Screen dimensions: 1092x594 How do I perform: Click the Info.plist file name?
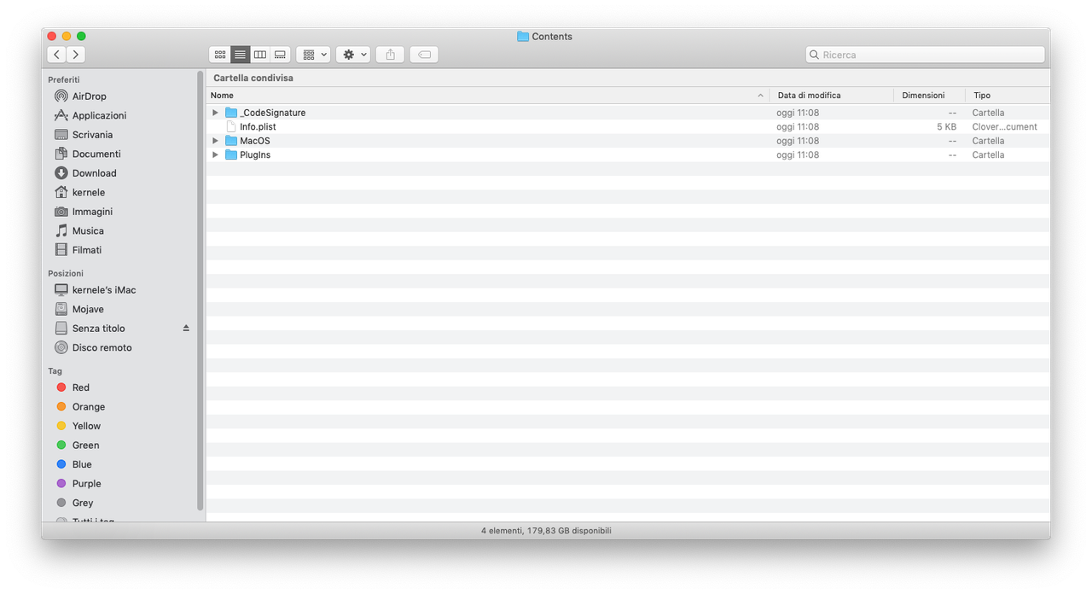[258, 126]
